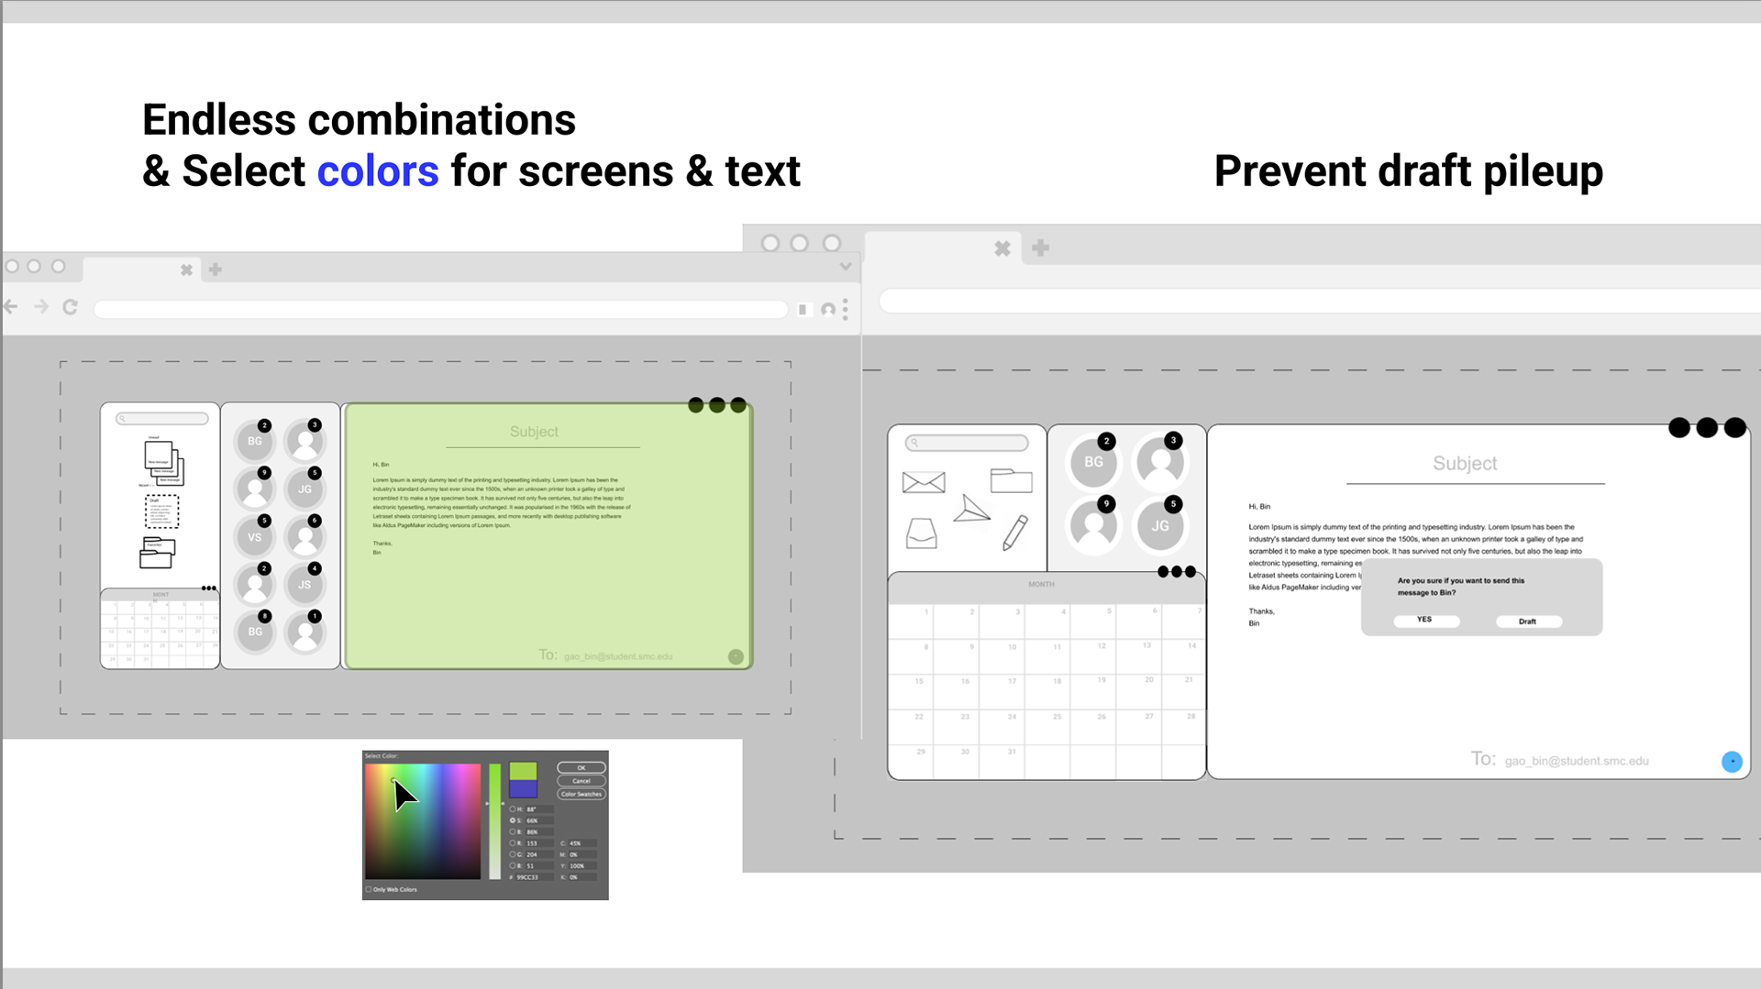
Task: Click the Y yellow field showing 100%
Action: 582,865
